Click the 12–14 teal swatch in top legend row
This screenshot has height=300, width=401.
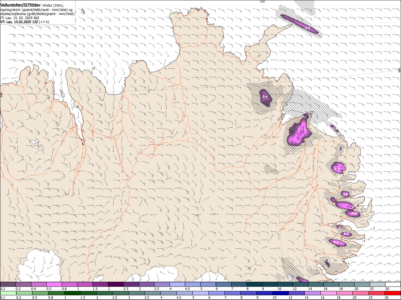click(x=301, y=284)
